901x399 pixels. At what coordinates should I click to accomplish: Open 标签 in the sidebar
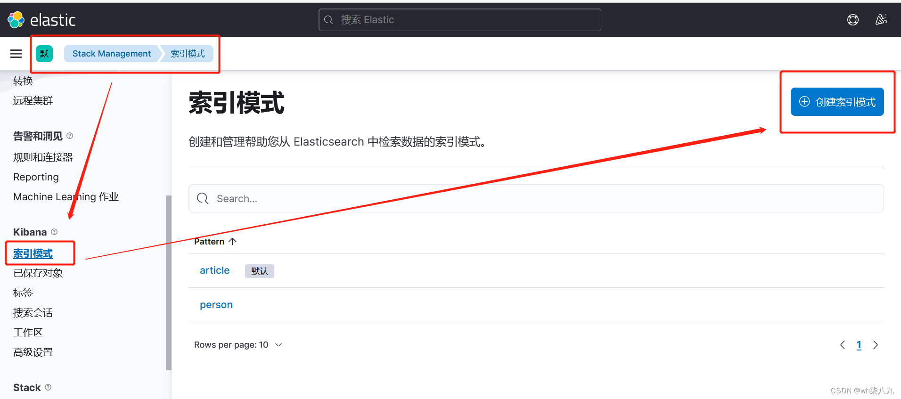click(x=23, y=293)
